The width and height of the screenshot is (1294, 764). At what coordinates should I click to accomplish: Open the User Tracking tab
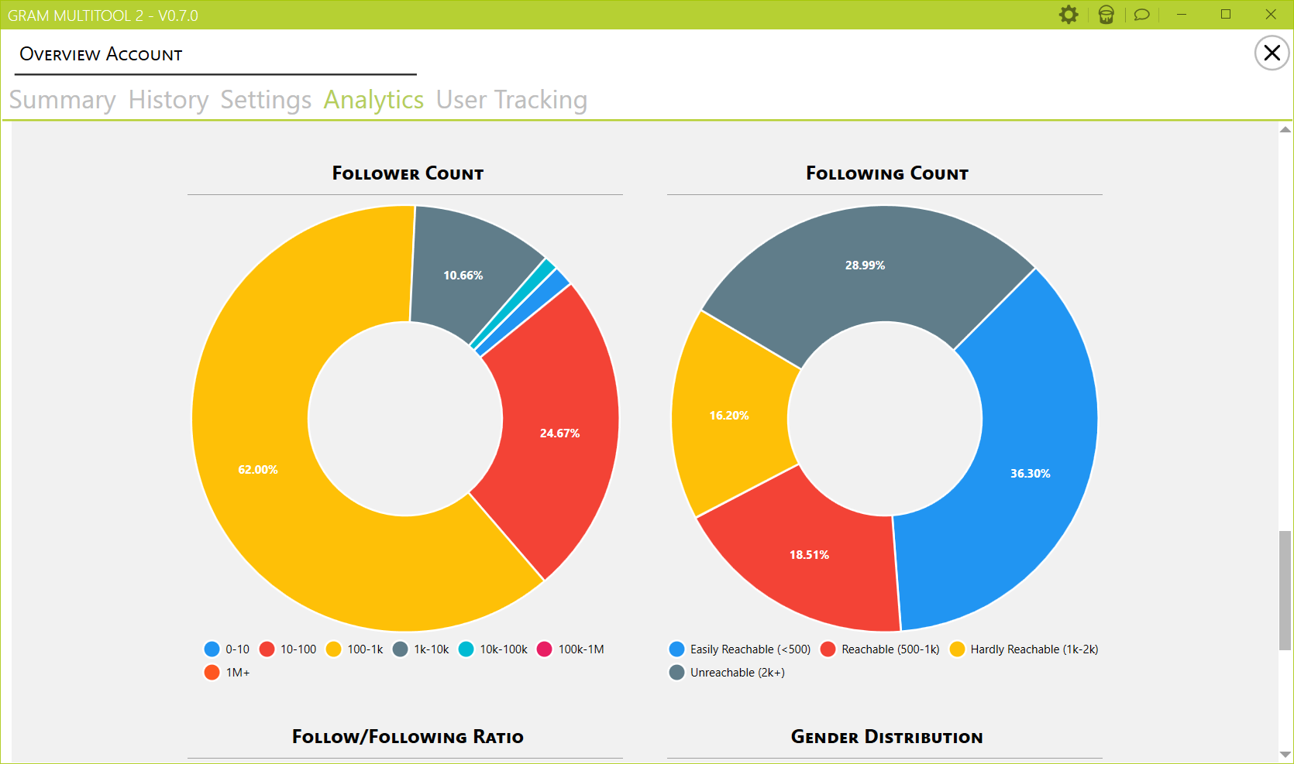(511, 100)
